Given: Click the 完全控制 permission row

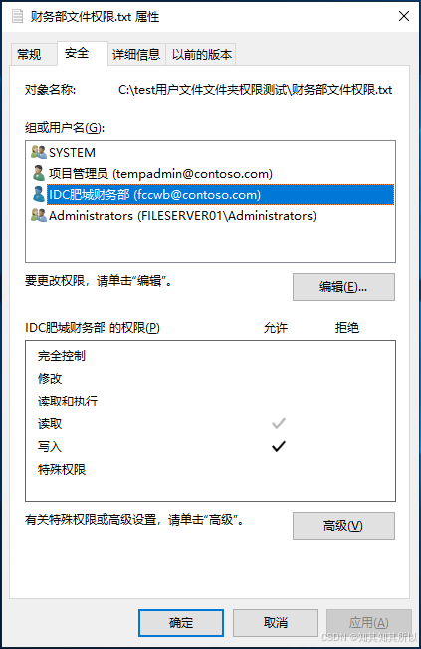Looking at the screenshot, I should 210,356.
